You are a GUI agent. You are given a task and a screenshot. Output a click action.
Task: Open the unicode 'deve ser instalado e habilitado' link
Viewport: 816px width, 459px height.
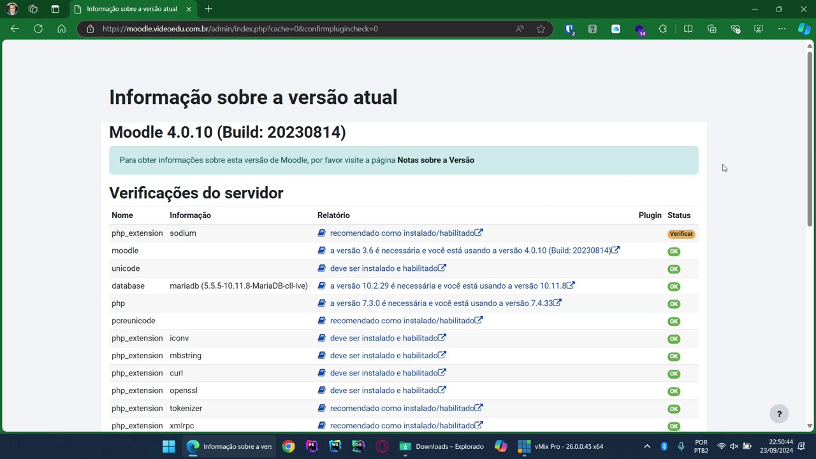388,268
